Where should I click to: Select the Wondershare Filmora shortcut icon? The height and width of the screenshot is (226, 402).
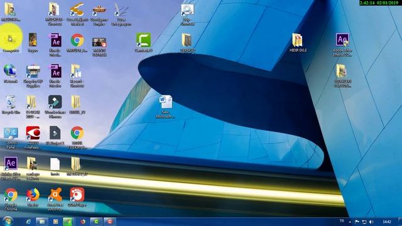pyautogui.click(x=55, y=102)
